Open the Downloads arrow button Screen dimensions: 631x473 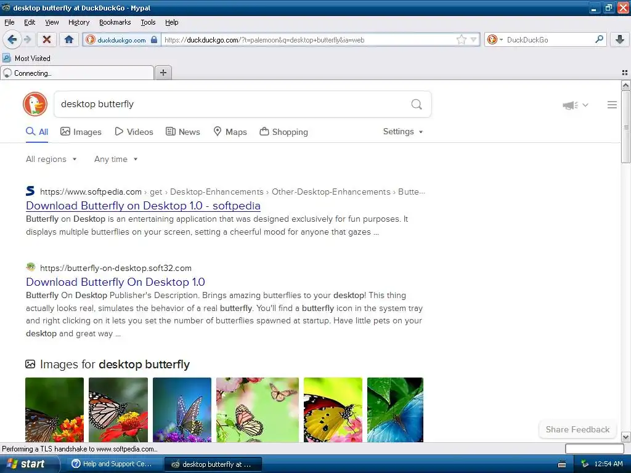tap(620, 39)
